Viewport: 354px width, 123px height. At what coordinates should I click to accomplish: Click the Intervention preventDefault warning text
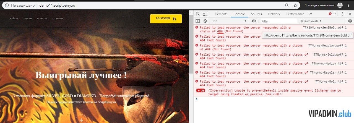(x=275, y=92)
